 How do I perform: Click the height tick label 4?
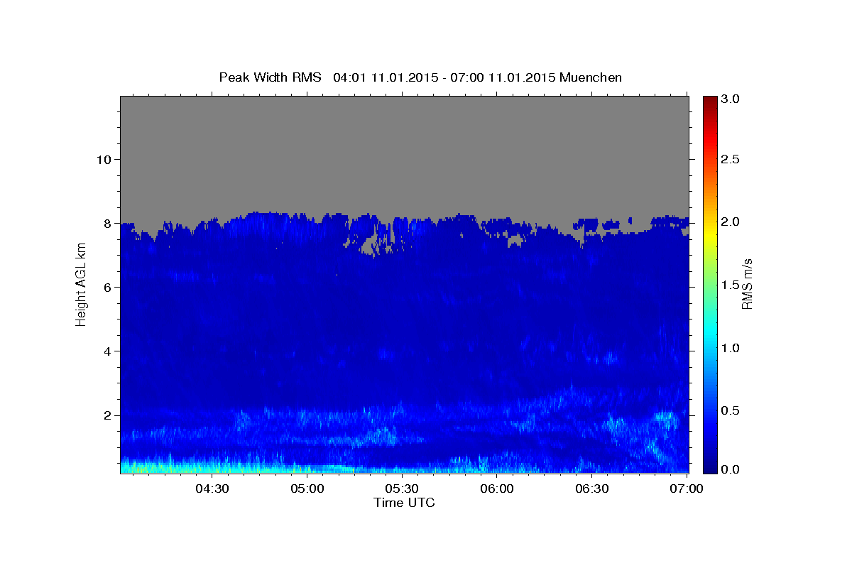108,351
